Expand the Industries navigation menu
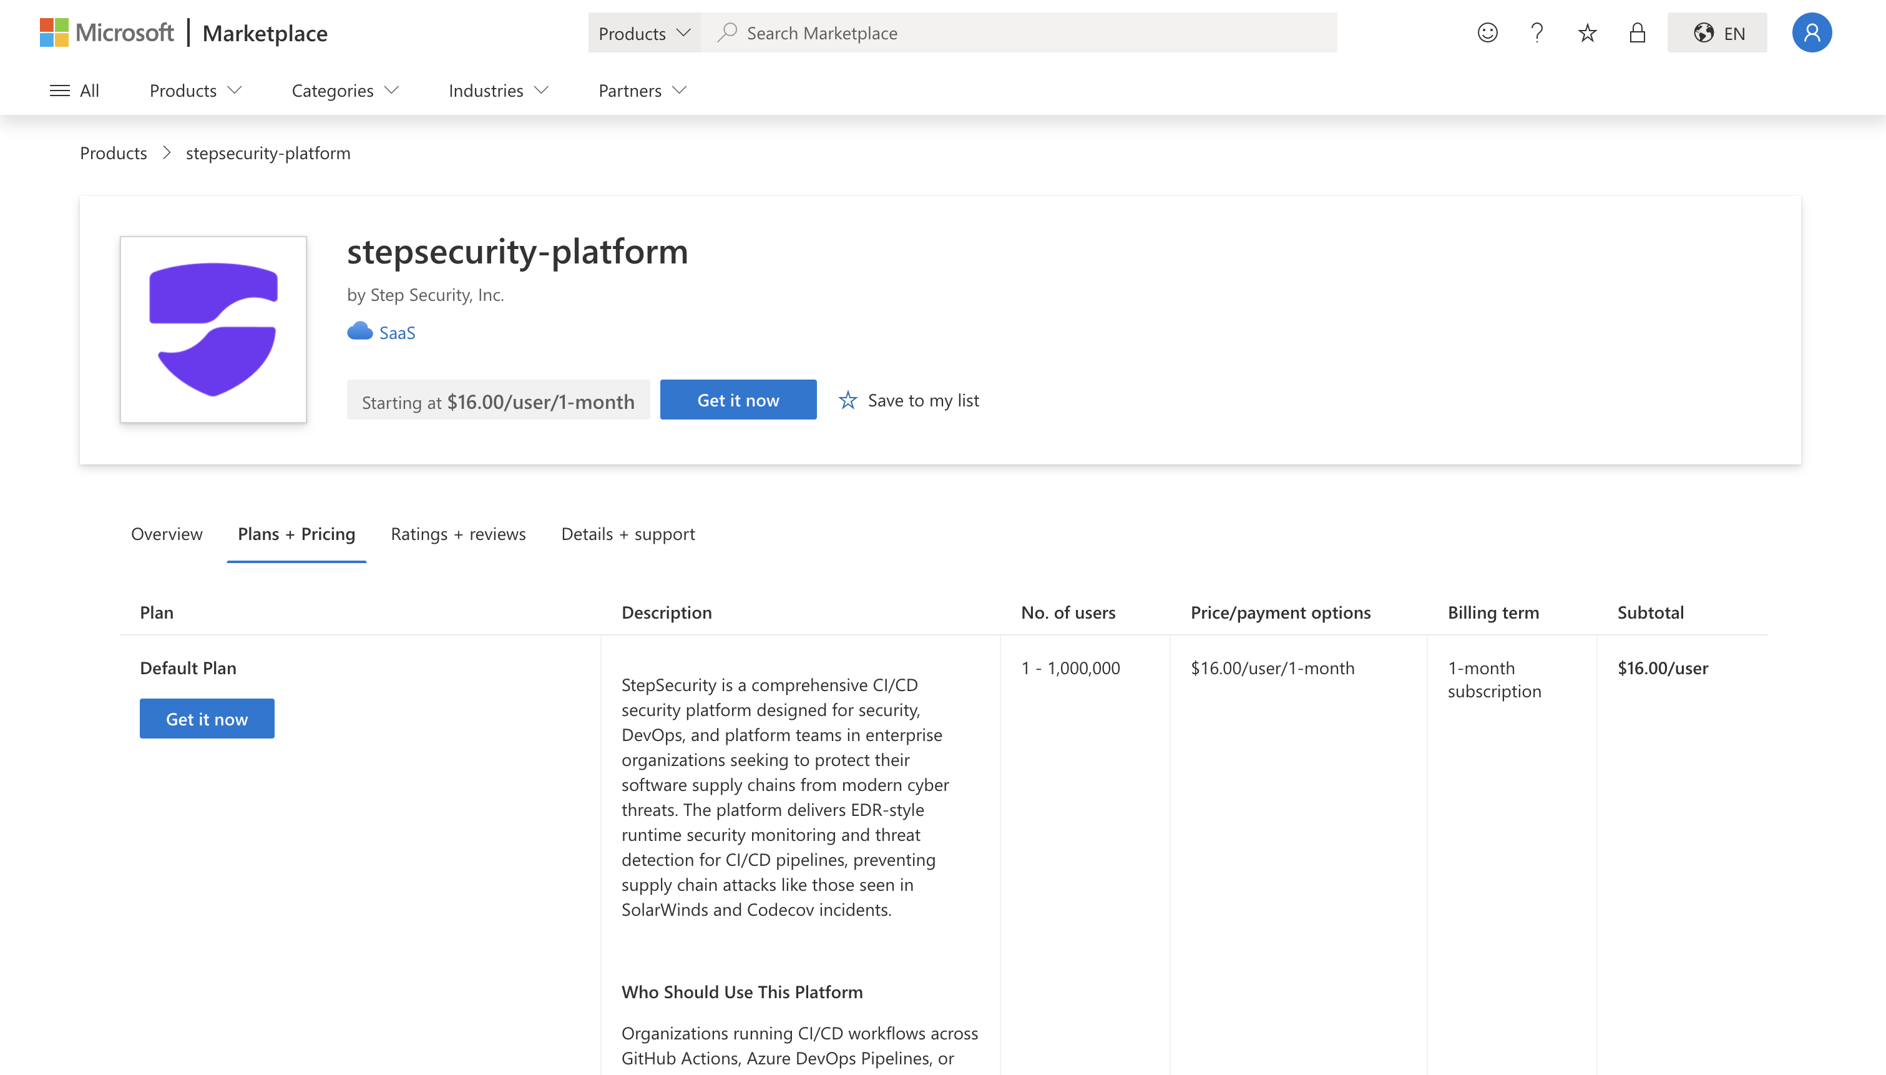 coord(498,90)
